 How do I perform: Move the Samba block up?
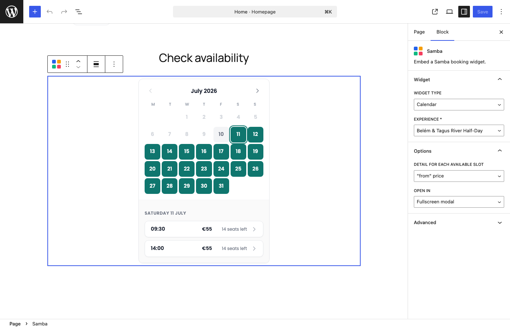(x=78, y=61)
